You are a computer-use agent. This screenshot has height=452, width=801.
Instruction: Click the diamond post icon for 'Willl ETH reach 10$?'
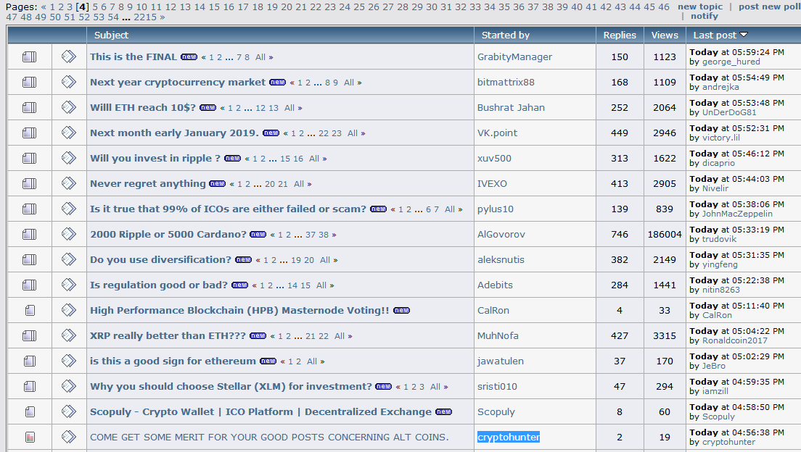coord(69,107)
